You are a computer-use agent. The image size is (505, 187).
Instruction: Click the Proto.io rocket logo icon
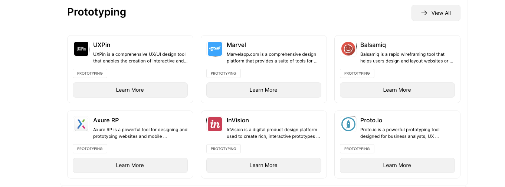click(x=348, y=124)
